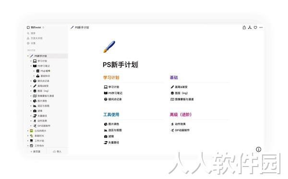
Task: Expand the PS必看 sidebar subpage arrow
Action: pyautogui.click(x=34, y=71)
